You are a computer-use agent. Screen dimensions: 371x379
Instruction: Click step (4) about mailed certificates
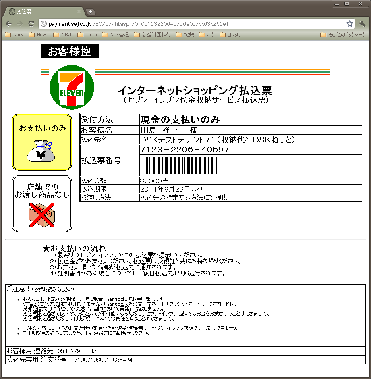point(137,273)
